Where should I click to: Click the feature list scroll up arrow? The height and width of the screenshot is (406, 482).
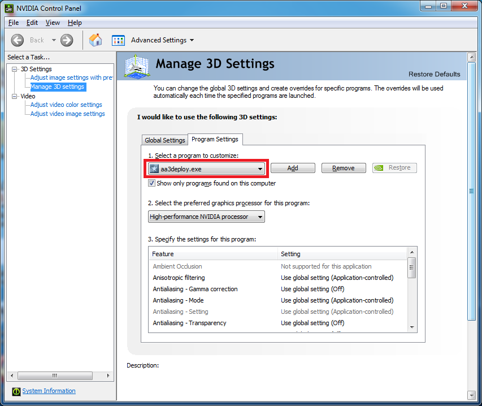[x=412, y=252]
